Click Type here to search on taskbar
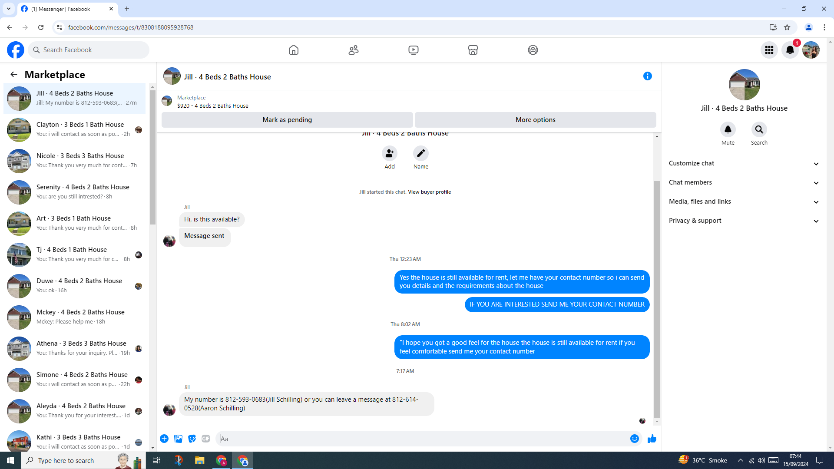The height and width of the screenshot is (469, 834). pos(83,460)
